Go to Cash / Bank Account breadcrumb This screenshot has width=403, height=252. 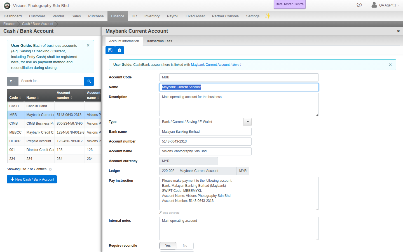38,24
